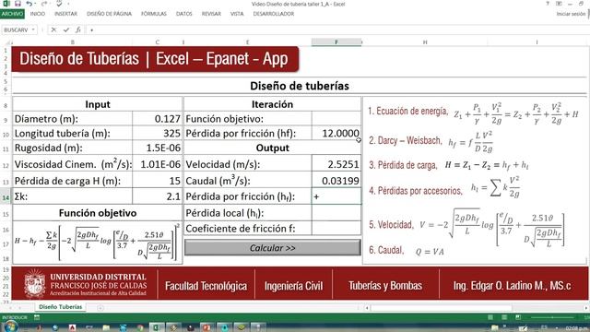
Task: Click the Excel icon in the taskbar
Action: pyautogui.click(x=156, y=327)
